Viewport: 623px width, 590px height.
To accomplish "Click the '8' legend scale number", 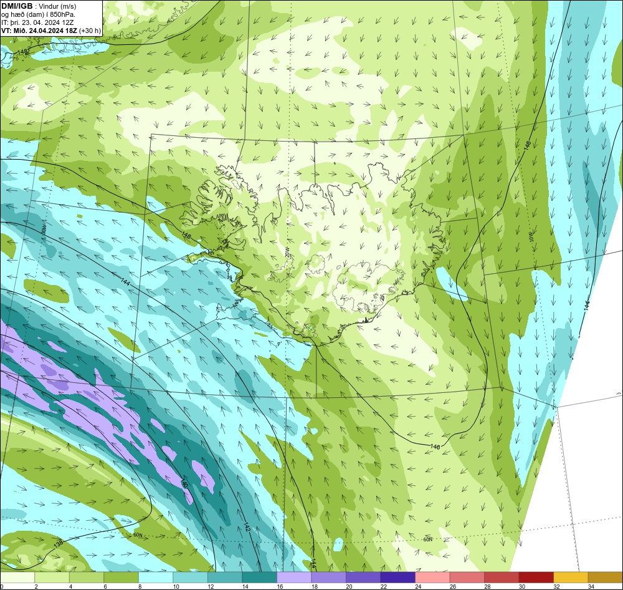I will [140, 586].
